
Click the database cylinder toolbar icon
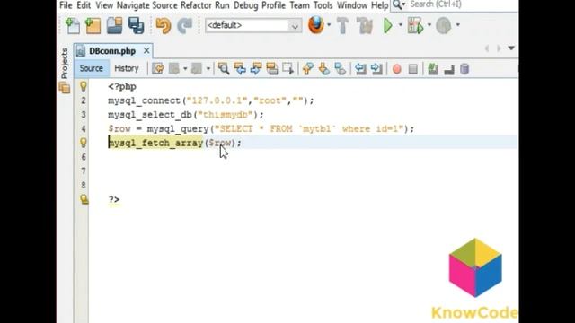click(464, 69)
